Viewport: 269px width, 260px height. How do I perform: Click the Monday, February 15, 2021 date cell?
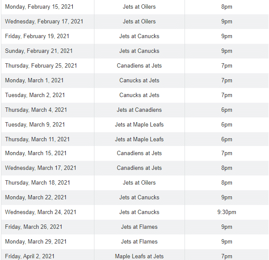pyautogui.click(x=40, y=7)
